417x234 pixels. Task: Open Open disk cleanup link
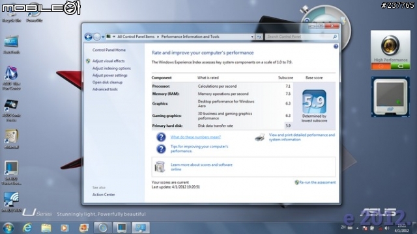tap(108, 83)
